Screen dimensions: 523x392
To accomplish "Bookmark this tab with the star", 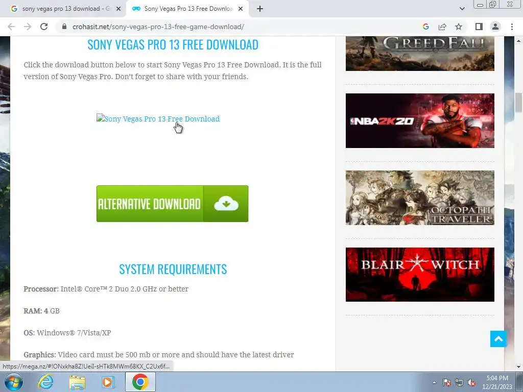I will pos(459,27).
